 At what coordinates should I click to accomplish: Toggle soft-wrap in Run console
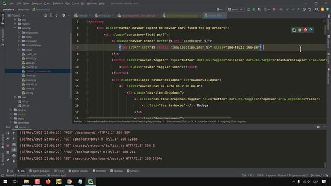pos(14,145)
